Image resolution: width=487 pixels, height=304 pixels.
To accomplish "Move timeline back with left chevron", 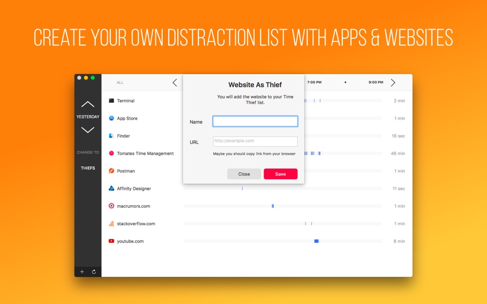I will click(175, 82).
